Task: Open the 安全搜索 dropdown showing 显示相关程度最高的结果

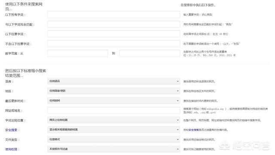Action: tap(113, 130)
